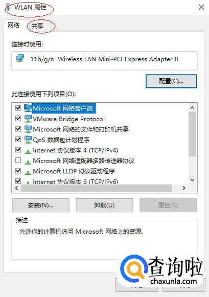This screenshot has height=297, width=209.
Task: Click the Microsoft LLDP 协议驱动程序 icon
Action: click(x=28, y=172)
